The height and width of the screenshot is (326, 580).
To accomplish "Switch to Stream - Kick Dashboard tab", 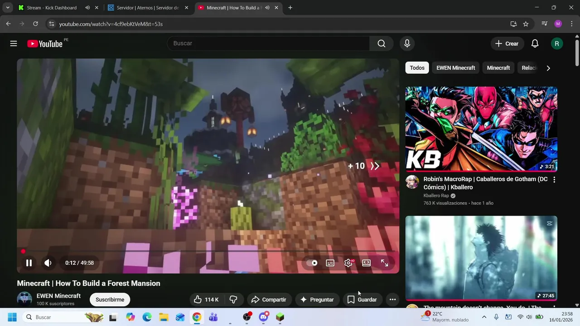I will click(52, 8).
